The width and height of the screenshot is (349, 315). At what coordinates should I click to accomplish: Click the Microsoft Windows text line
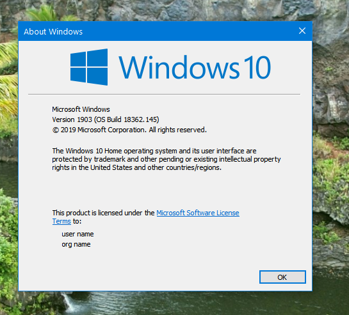(81, 109)
